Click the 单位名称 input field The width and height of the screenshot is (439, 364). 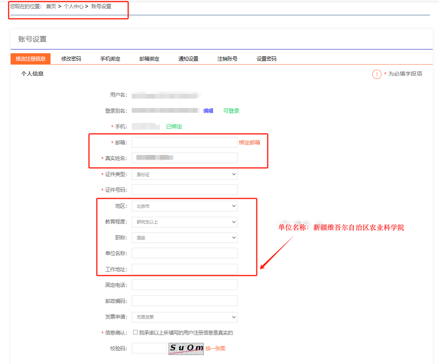click(184, 253)
